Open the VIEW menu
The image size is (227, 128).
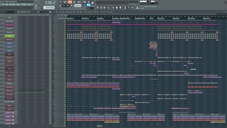click(18, 4)
